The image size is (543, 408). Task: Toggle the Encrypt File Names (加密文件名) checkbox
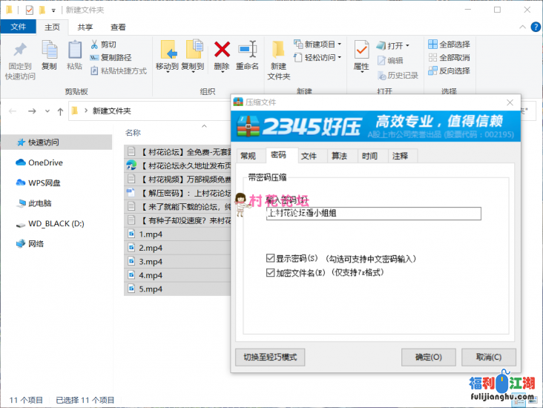(271, 272)
